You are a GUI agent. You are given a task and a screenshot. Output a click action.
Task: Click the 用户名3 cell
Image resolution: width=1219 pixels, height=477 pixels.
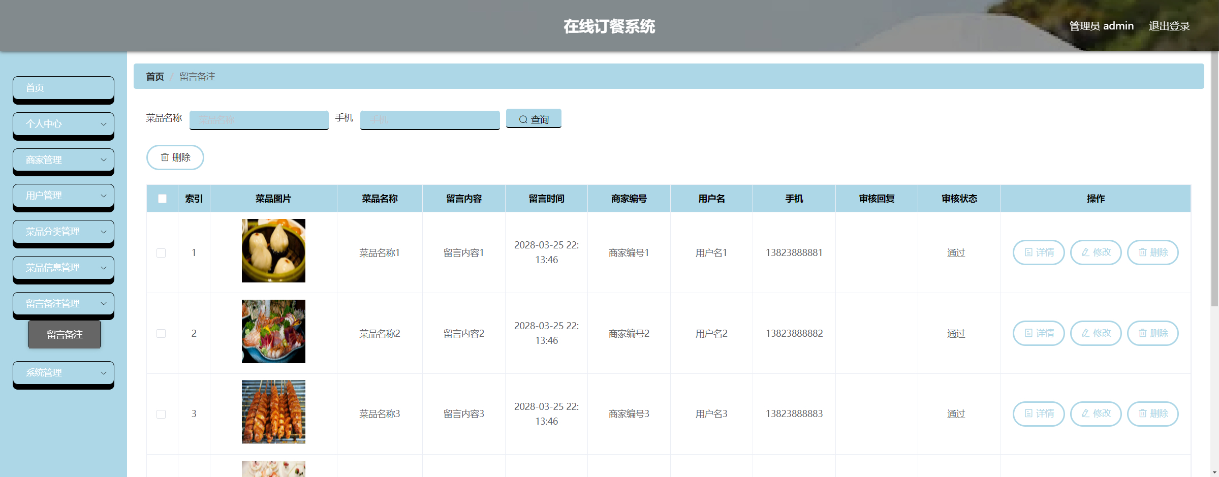[711, 414]
